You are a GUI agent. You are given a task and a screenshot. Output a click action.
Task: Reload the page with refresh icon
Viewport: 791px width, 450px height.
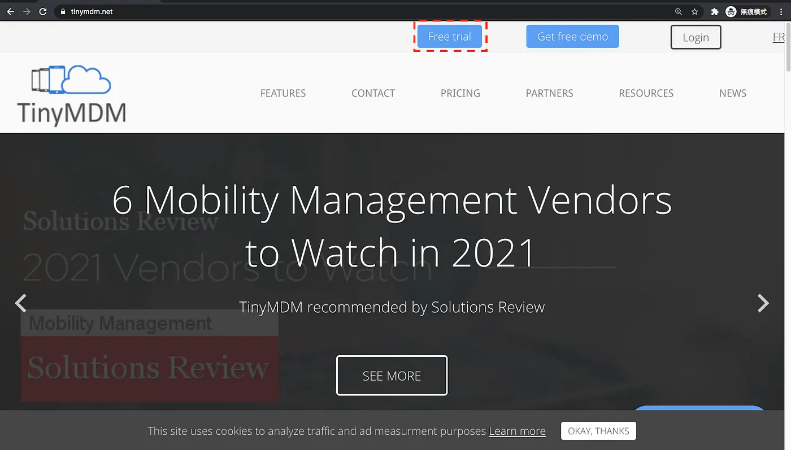point(43,11)
